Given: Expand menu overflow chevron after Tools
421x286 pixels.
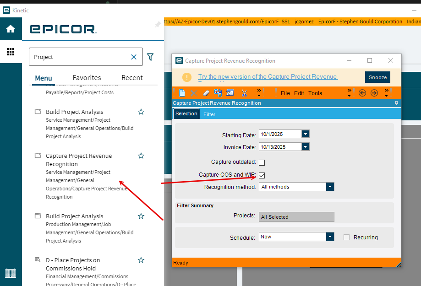Looking at the screenshot, I should tap(350, 93).
